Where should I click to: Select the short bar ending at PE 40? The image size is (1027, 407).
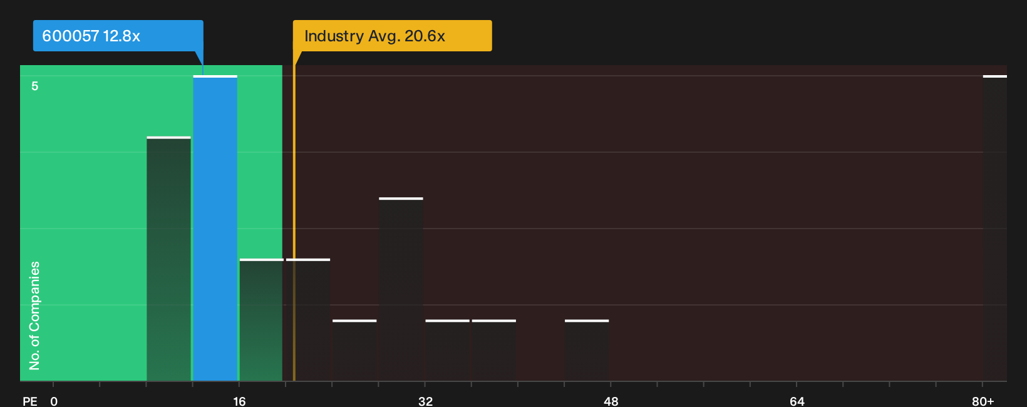point(494,350)
